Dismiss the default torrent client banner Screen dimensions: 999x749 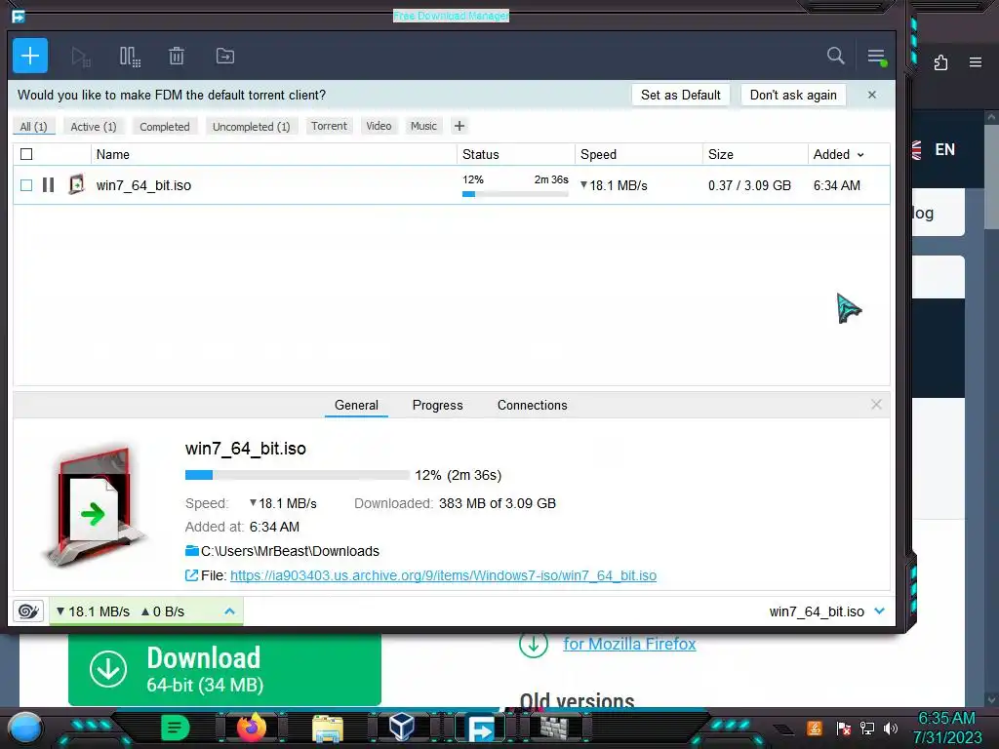[x=872, y=95]
